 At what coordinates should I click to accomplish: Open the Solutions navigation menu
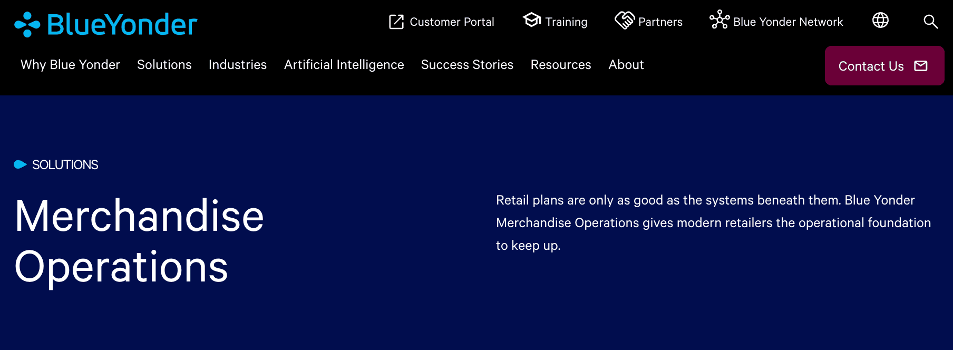(x=164, y=65)
